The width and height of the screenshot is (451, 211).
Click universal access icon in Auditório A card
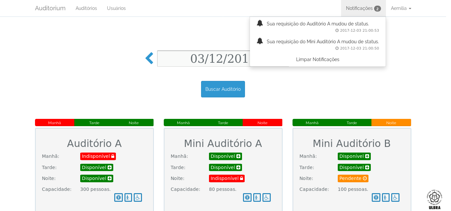(x=118, y=197)
